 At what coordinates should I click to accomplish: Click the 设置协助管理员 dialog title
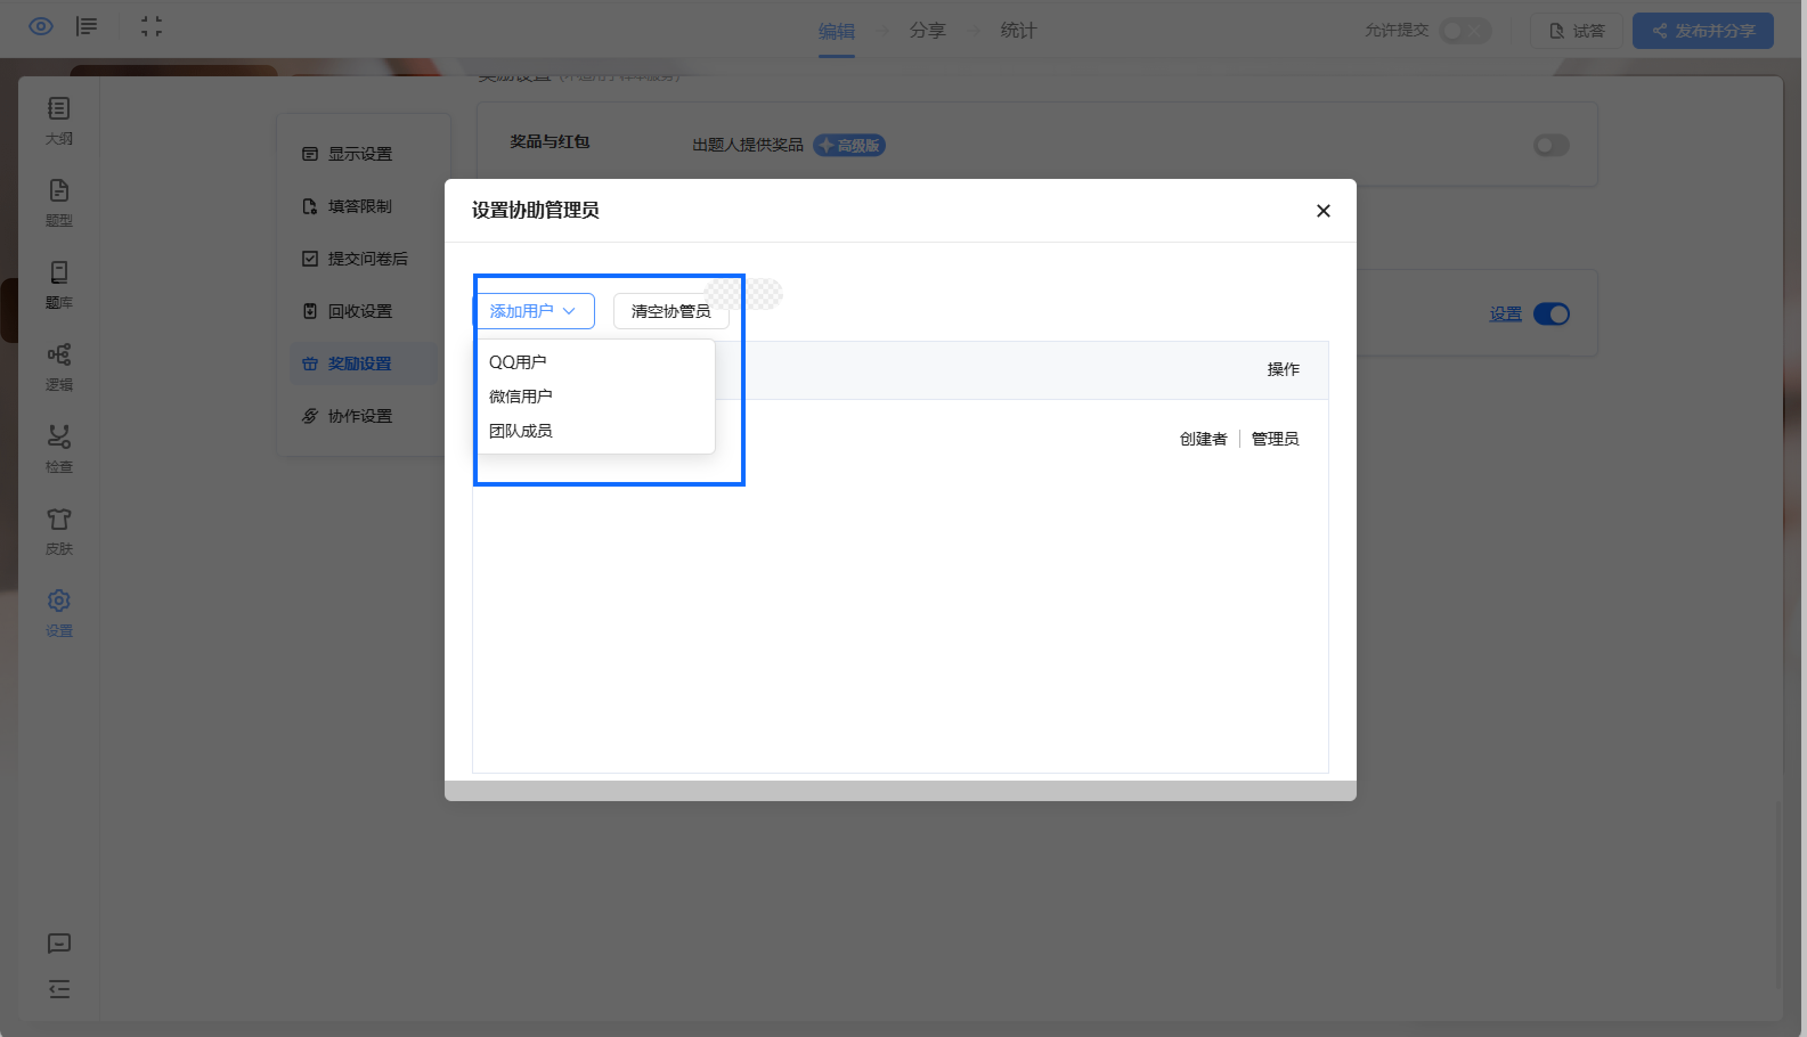click(535, 210)
